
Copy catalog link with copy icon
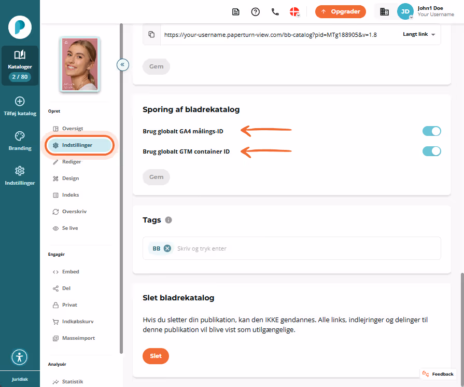pos(151,34)
